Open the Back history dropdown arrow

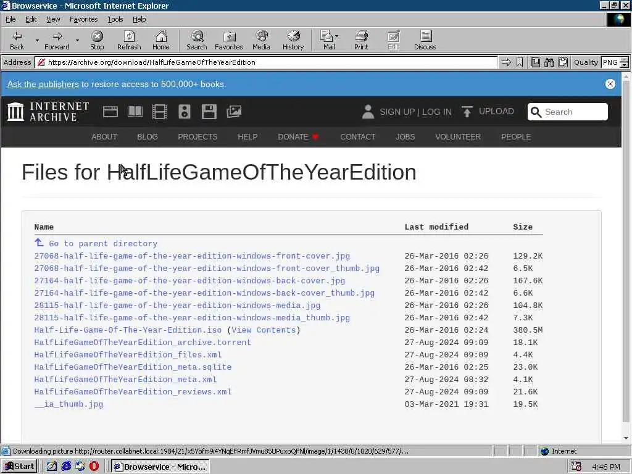click(x=37, y=40)
